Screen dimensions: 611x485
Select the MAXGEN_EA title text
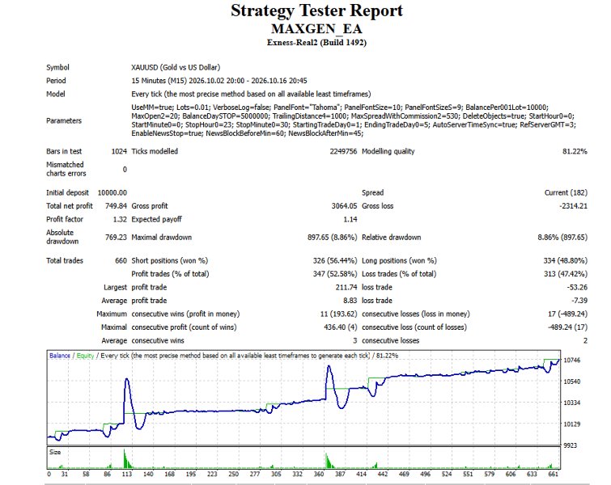pyautogui.click(x=316, y=29)
